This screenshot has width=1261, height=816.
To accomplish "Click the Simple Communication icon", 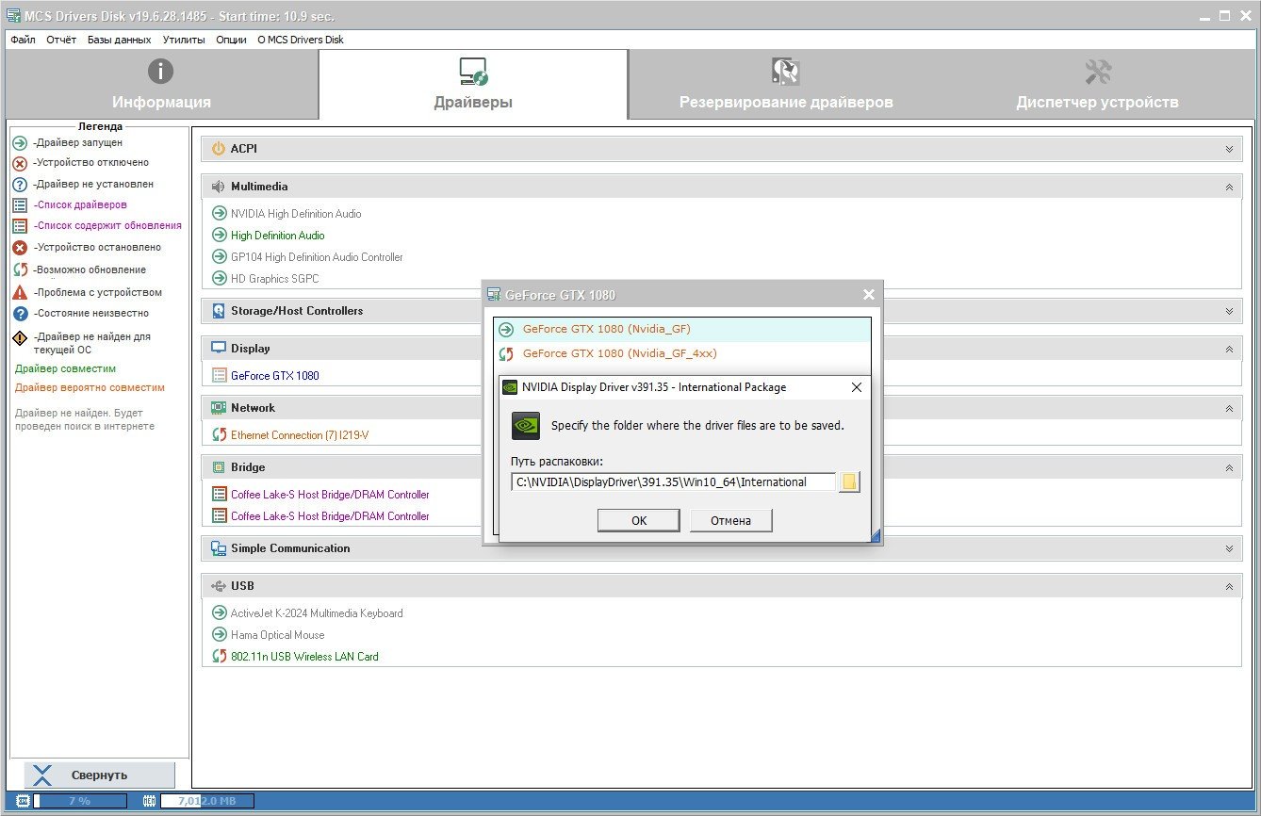I will coord(219,548).
